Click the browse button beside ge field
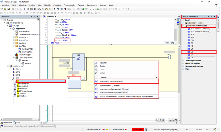Screen dimensions: 221x132 [x=83, y=78]
